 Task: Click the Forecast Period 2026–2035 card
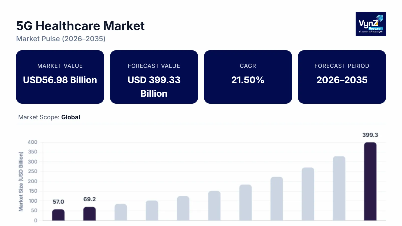(342, 77)
